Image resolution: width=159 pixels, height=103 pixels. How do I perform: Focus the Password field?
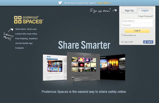(137, 25)
